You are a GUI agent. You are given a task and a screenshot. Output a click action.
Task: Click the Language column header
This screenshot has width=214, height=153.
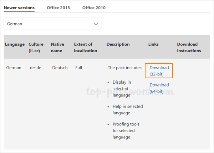[x=15, y=44]
